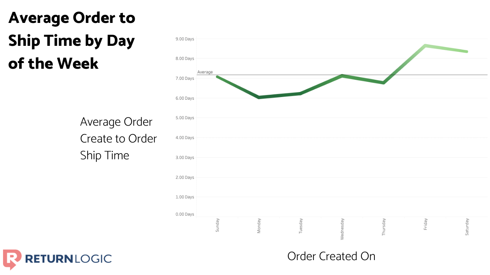The image size is (490, 275).
Task: Select the Sunday label on the x-axis
Action: 217,225
